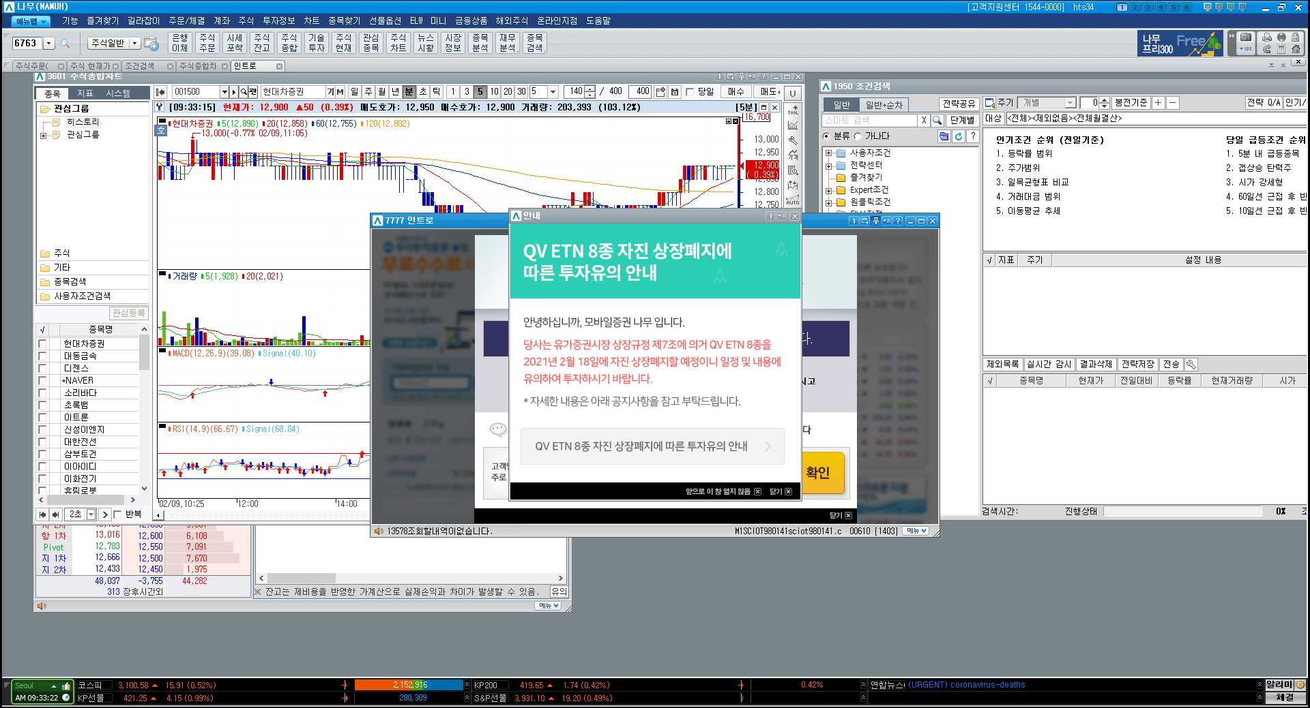
Task: Tick the 당일 checkbox in chart toolbar
Action: pyautogui.click(x=690, y=92)
